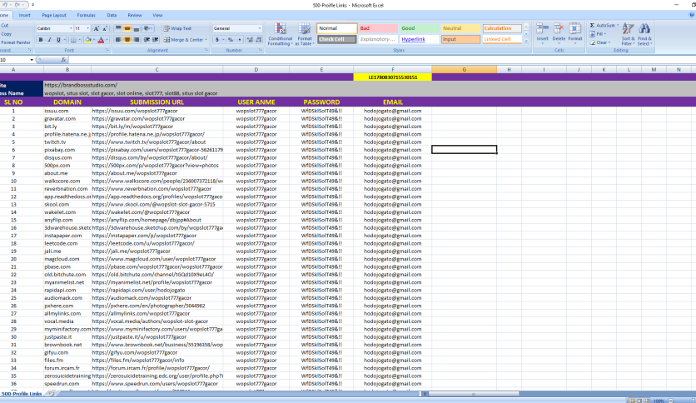Toggle Bold formatting
The image size is (696, 403).
(x=41, y=40)
